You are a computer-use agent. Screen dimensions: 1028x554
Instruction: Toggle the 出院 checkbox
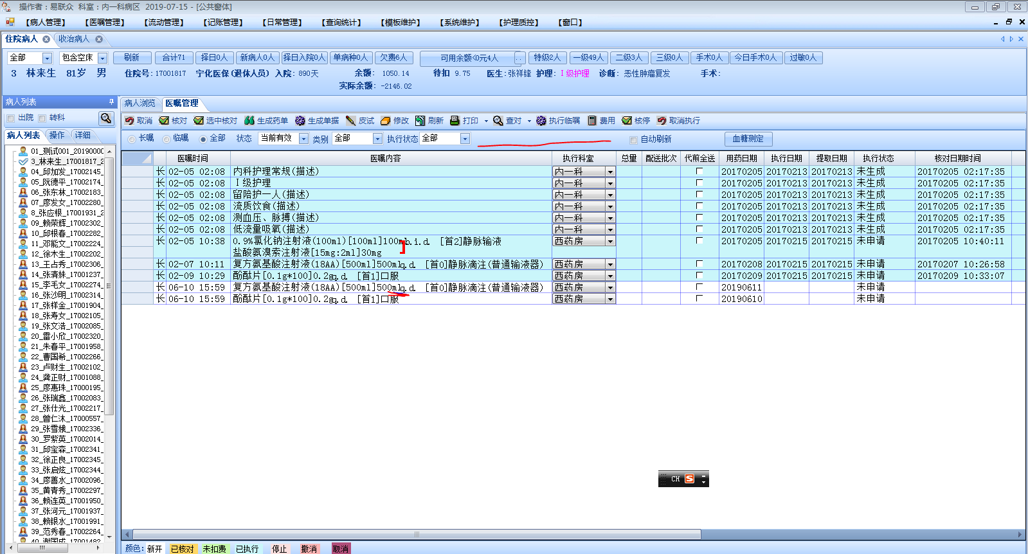[10, 118]
